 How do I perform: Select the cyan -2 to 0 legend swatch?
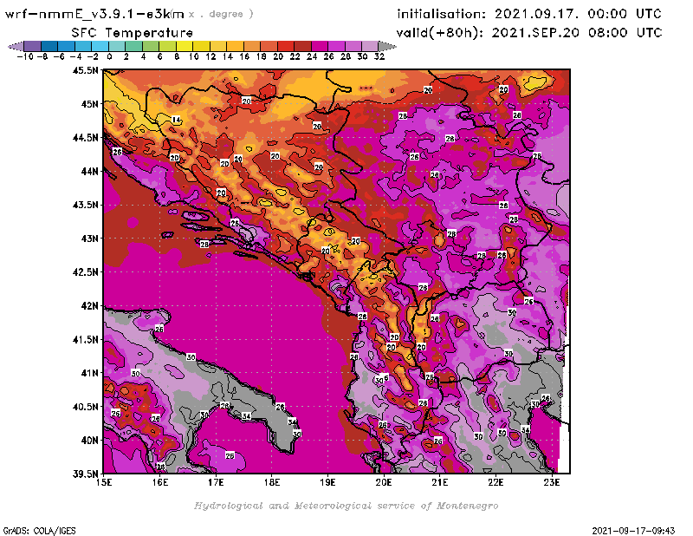tap(100, 46)
